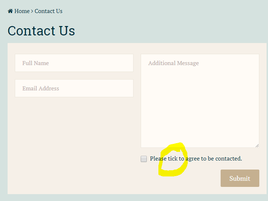Click the word 'contacted' in the consent label

point(228,159)
